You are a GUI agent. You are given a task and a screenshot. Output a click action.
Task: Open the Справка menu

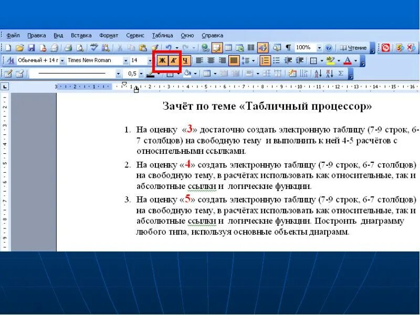212,35
